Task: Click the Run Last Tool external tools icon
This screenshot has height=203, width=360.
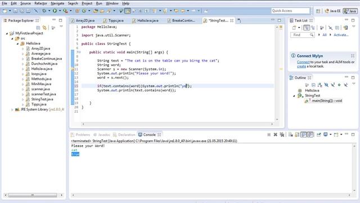Action: click(65, 11)
